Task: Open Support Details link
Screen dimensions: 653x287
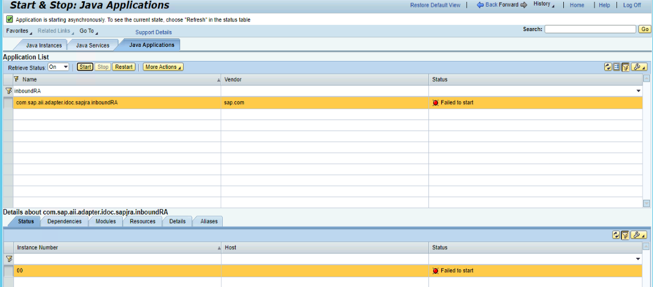Action: [153, 32]
